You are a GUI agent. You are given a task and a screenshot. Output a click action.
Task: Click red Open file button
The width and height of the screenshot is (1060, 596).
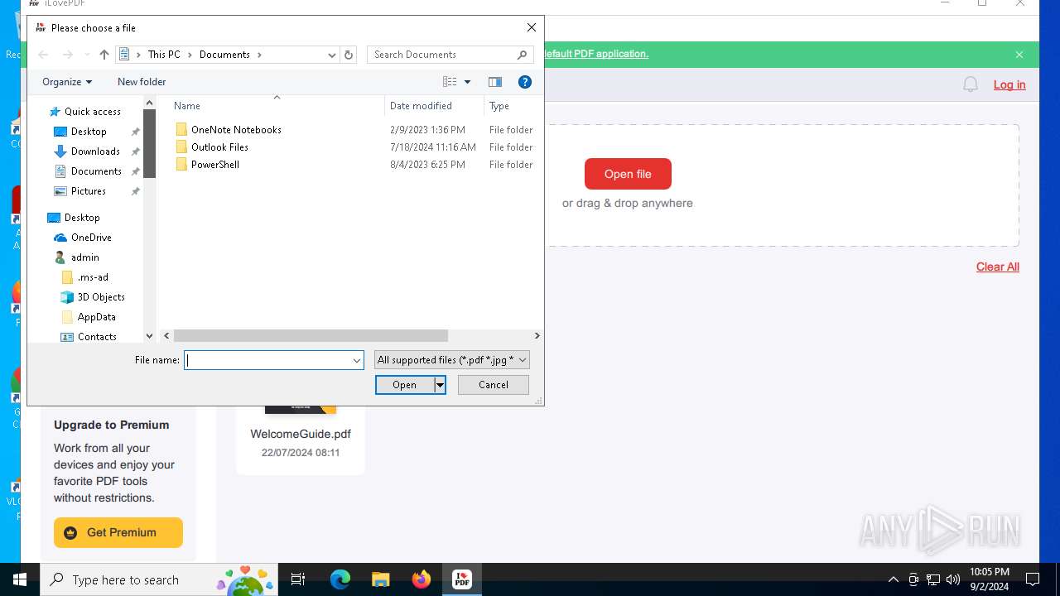click(628, 174)
